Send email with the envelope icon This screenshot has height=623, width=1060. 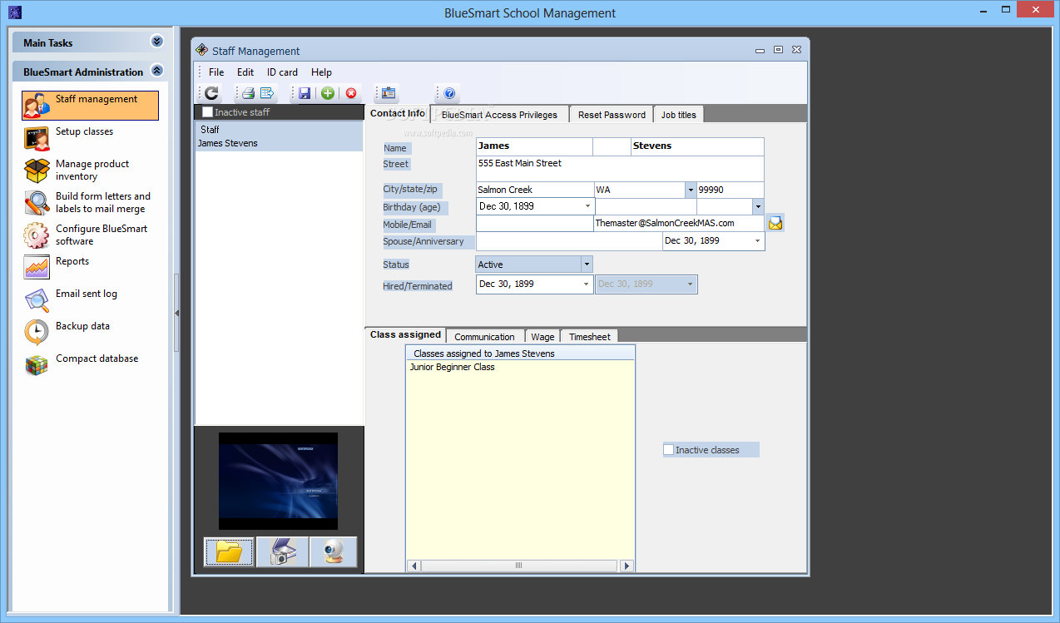[x=775, y=223]
